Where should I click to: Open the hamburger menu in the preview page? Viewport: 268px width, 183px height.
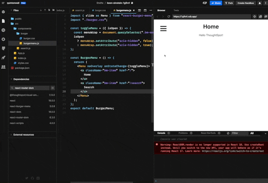pos(163,28)
